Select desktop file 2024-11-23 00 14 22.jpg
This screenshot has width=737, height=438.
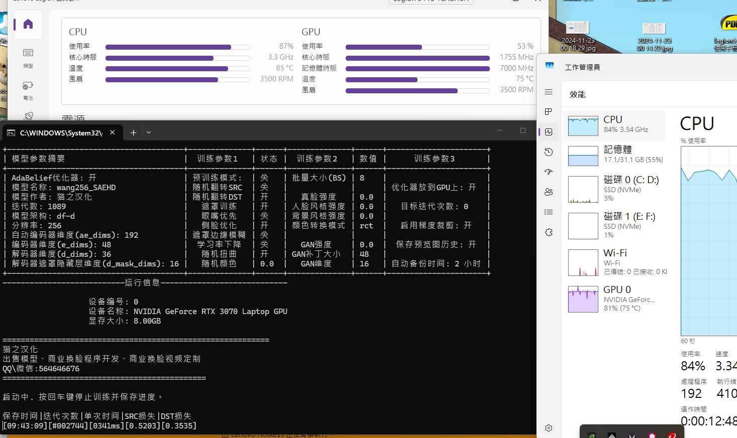(654, 36)
